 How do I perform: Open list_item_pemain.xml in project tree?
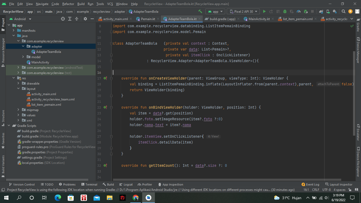(x=46, y=105)
